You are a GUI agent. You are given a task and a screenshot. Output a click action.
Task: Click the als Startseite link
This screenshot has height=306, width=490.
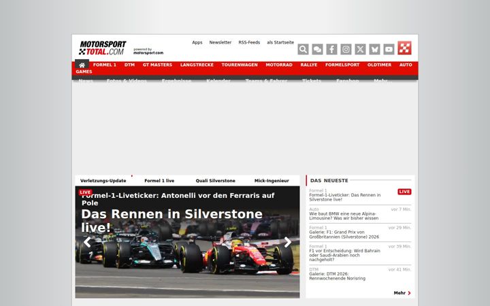coord(280,42)
